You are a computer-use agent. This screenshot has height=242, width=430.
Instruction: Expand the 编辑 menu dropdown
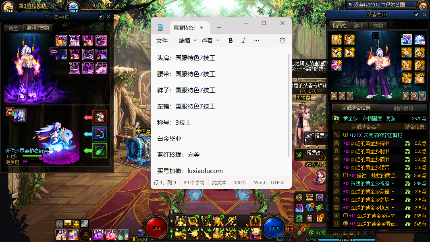pyautogui.click(x=188, y=40)
